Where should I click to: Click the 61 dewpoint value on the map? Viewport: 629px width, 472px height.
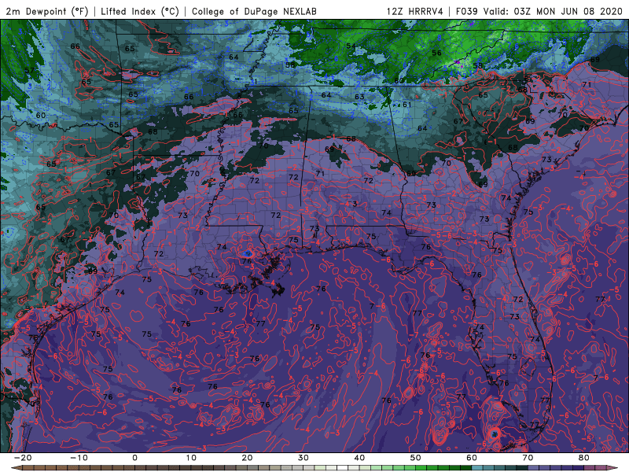pyautogui.click(x=407, y=105)
